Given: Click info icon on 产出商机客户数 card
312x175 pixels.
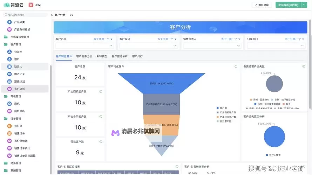Looking at the screenshot, I should 101,92.
